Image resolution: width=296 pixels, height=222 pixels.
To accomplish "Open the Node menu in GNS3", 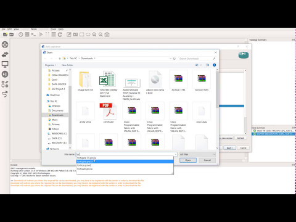I will click(x=34, y=29).
